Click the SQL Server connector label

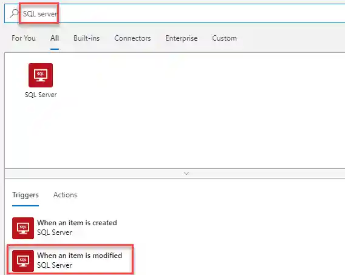[x=41, y=95]
